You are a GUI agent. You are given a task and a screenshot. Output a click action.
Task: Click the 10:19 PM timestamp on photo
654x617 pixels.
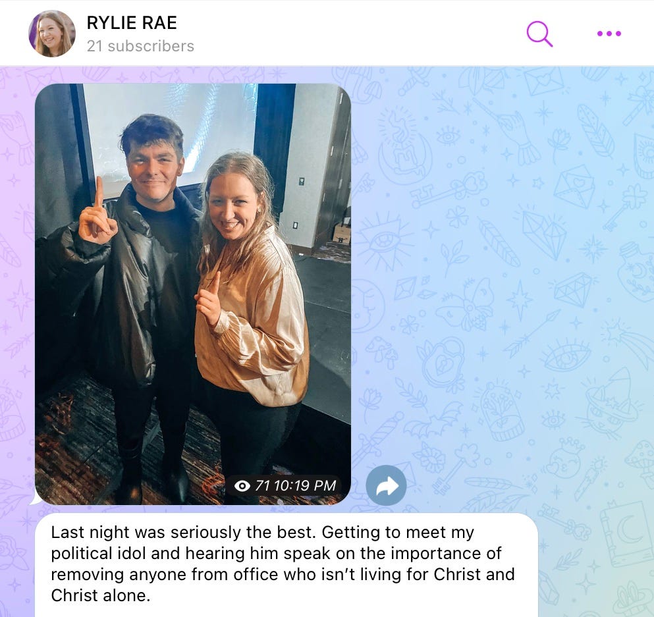(x=306, y=486)
